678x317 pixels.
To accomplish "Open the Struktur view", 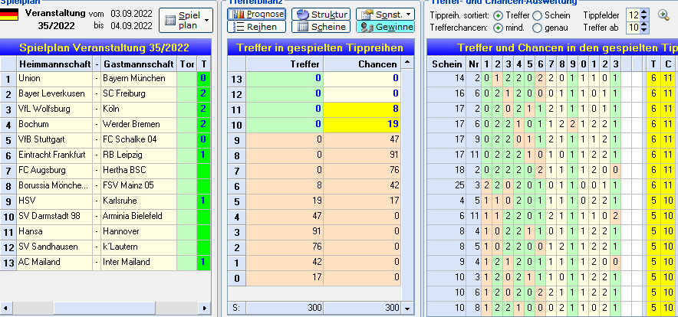I will coord(321,15).
